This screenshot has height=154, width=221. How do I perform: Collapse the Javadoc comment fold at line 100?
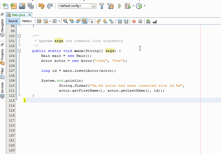click(19, 36)
